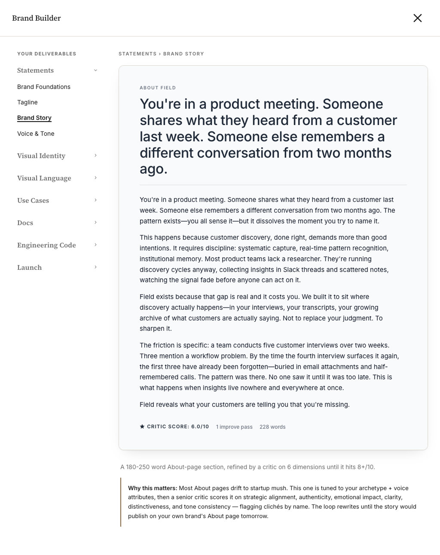
Task: Select the Visual Identity section label
Action: [x=41, y=156]
